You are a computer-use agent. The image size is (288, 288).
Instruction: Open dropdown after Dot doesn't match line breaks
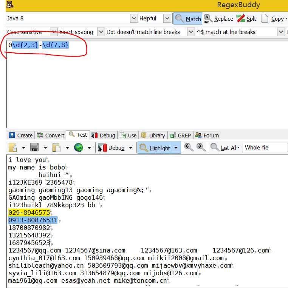[x=191, y=32]
